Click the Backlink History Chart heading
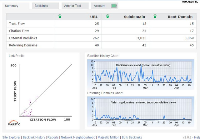Viewport: 200px width, 140px height. pyautogui.click(x=103, y=56)
